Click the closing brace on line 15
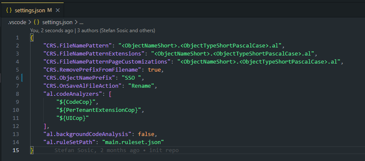The image size is (365, 161). (32, 150)
